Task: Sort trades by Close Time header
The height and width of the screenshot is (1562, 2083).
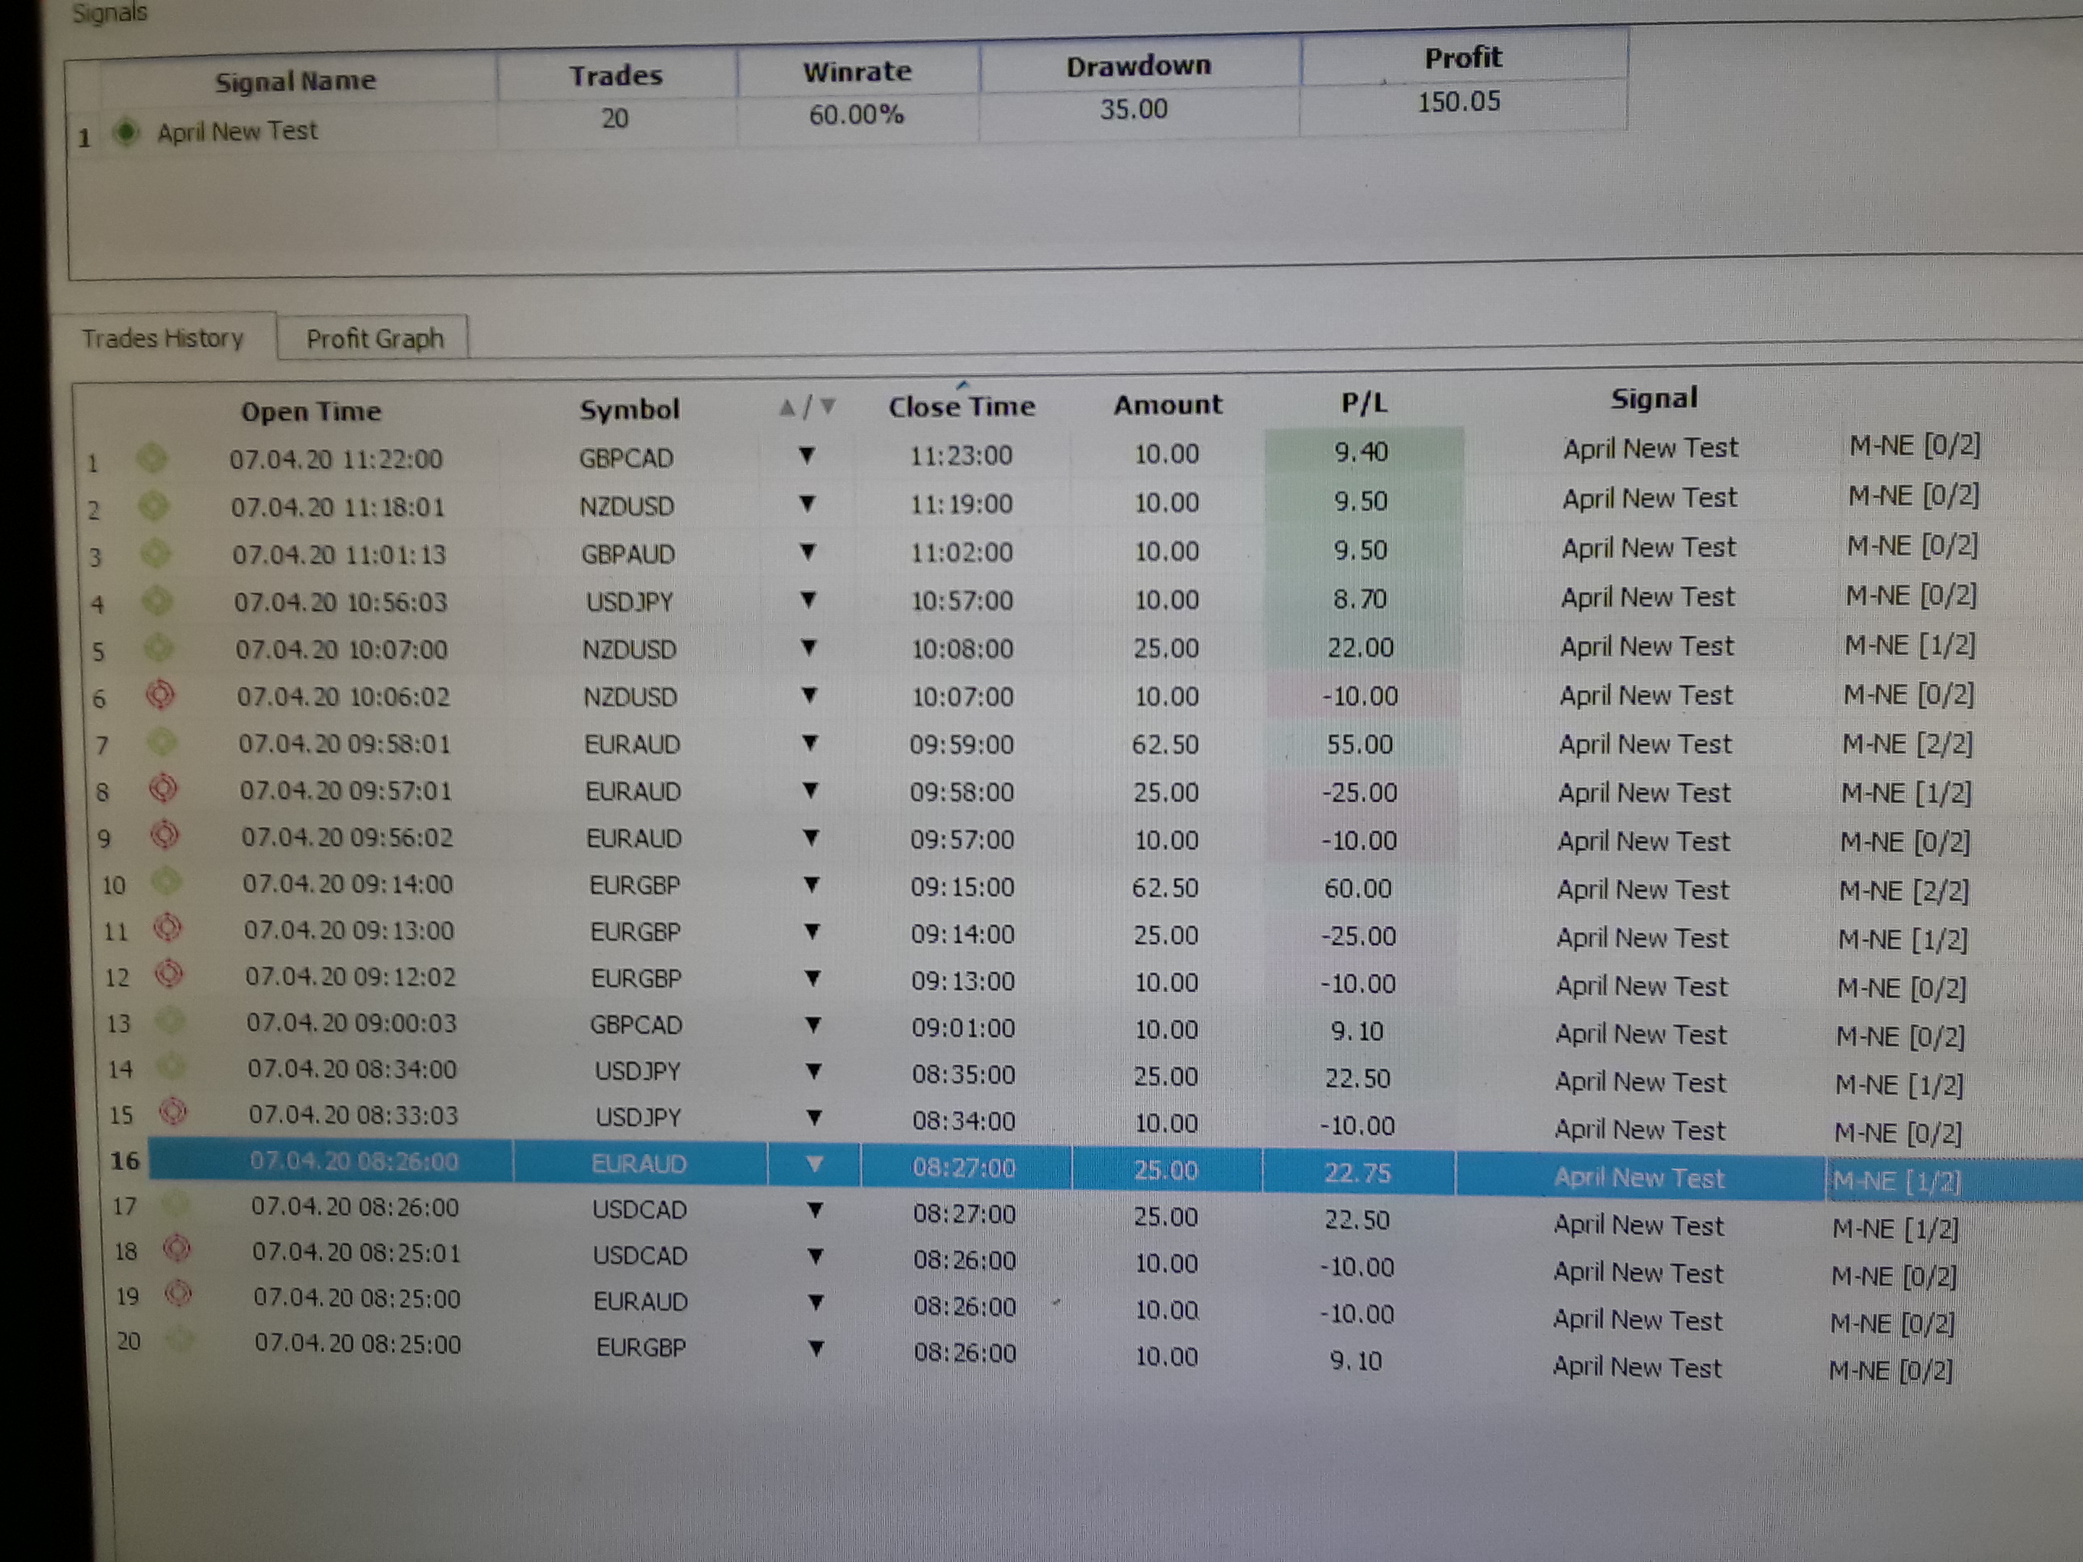Action: point(961,407)
